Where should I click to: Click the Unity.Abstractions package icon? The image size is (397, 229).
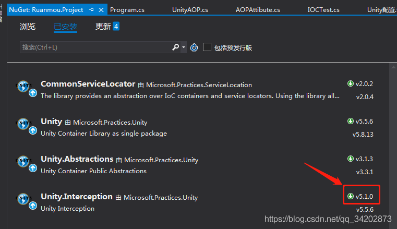(23, 161)
